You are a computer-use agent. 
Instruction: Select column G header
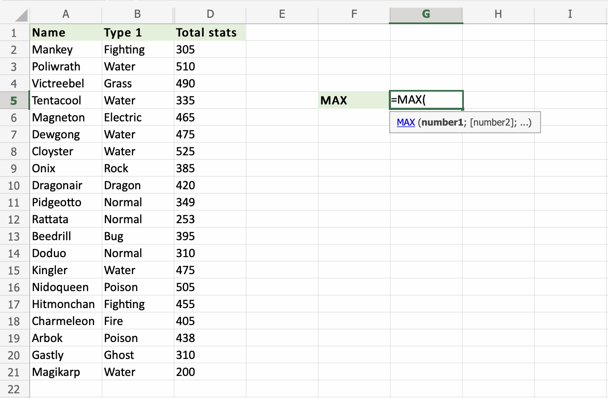426,14
